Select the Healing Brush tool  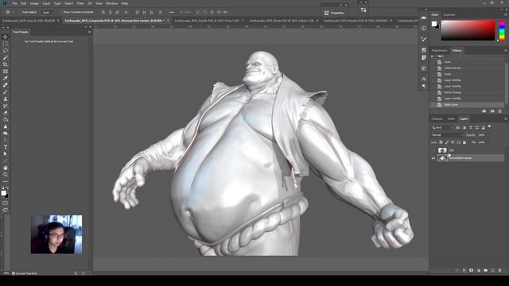(x=6, y=85)
